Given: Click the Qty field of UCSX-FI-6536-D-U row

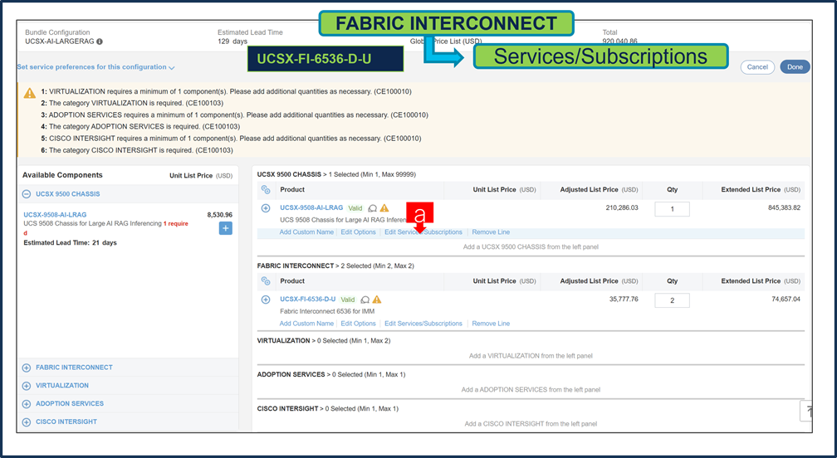Looking at the screenshot, I should pyautogui.click(x=672, y=300).
